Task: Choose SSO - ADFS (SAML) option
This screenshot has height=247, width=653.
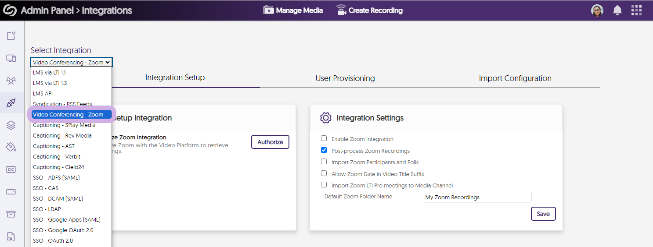Action: click(x=71, y=177)
